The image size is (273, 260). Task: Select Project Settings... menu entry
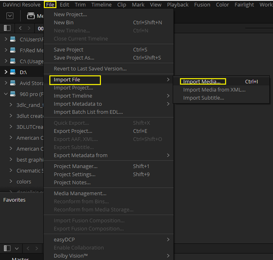pos(109,175)
